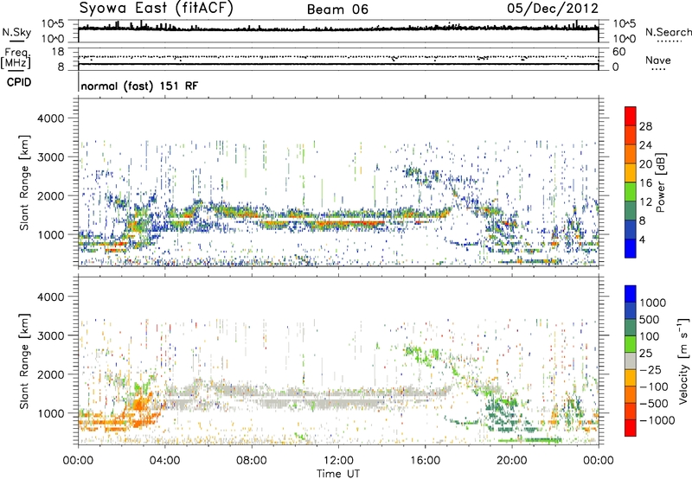The image size is (692, 479).
Task: Click the '60' Nave axis tick label
Action: coord(618,52)
